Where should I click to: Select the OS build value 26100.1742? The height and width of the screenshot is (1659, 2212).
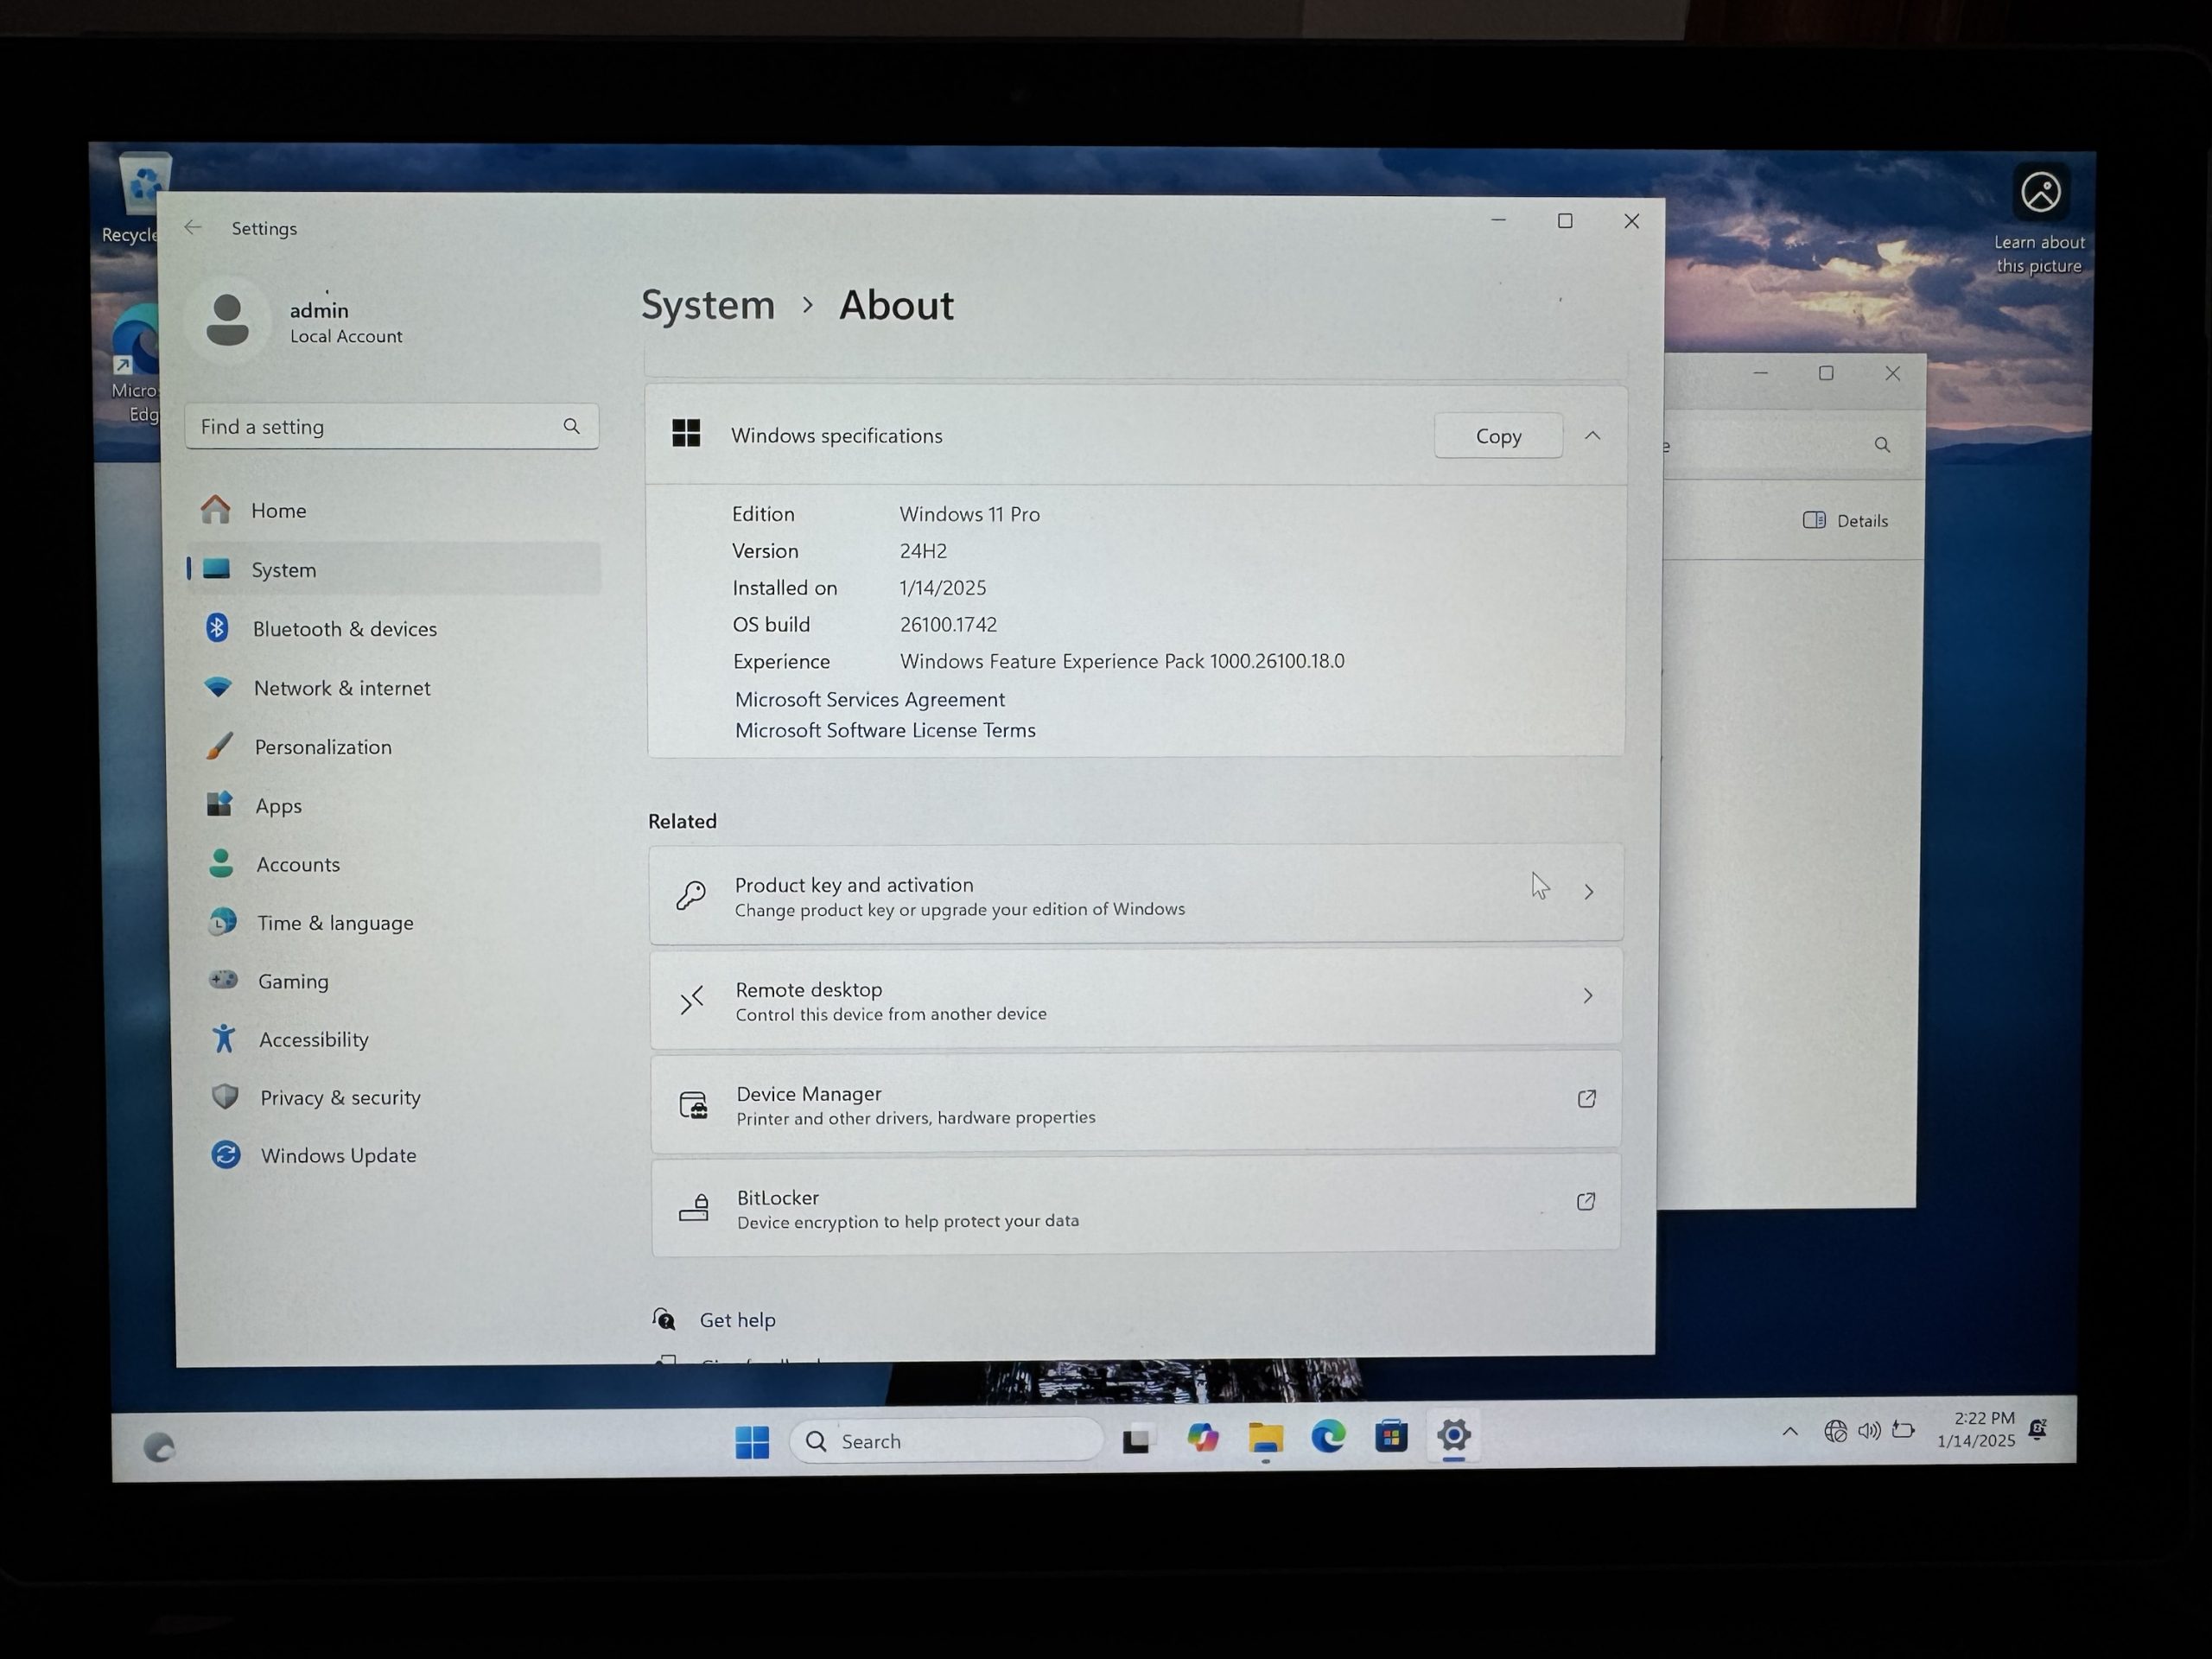948,625
